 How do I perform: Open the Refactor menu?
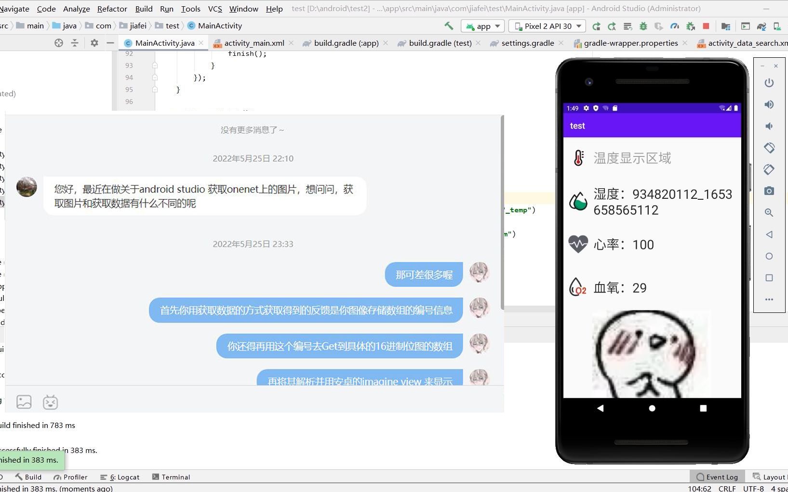(x=112, y=9)
